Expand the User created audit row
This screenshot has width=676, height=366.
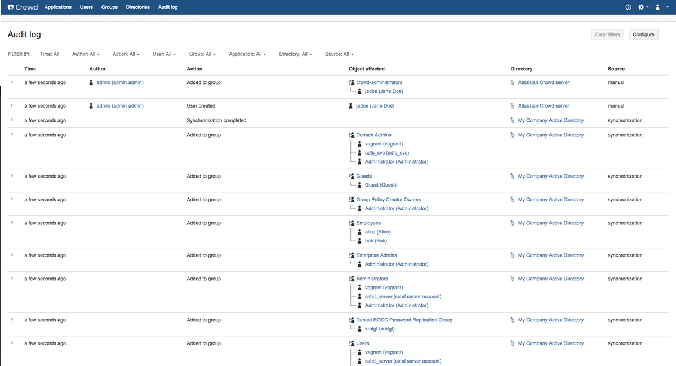pos(12,106)
